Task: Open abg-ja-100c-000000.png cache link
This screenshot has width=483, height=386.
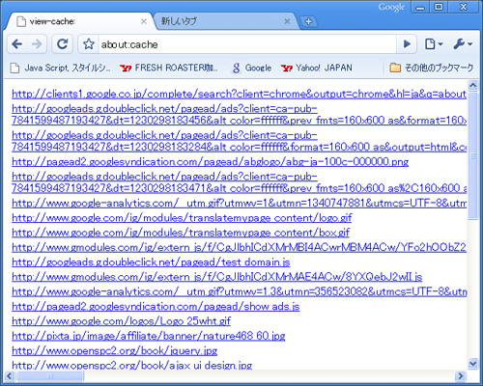Action: pyautogui.click(x=210, y=161)
